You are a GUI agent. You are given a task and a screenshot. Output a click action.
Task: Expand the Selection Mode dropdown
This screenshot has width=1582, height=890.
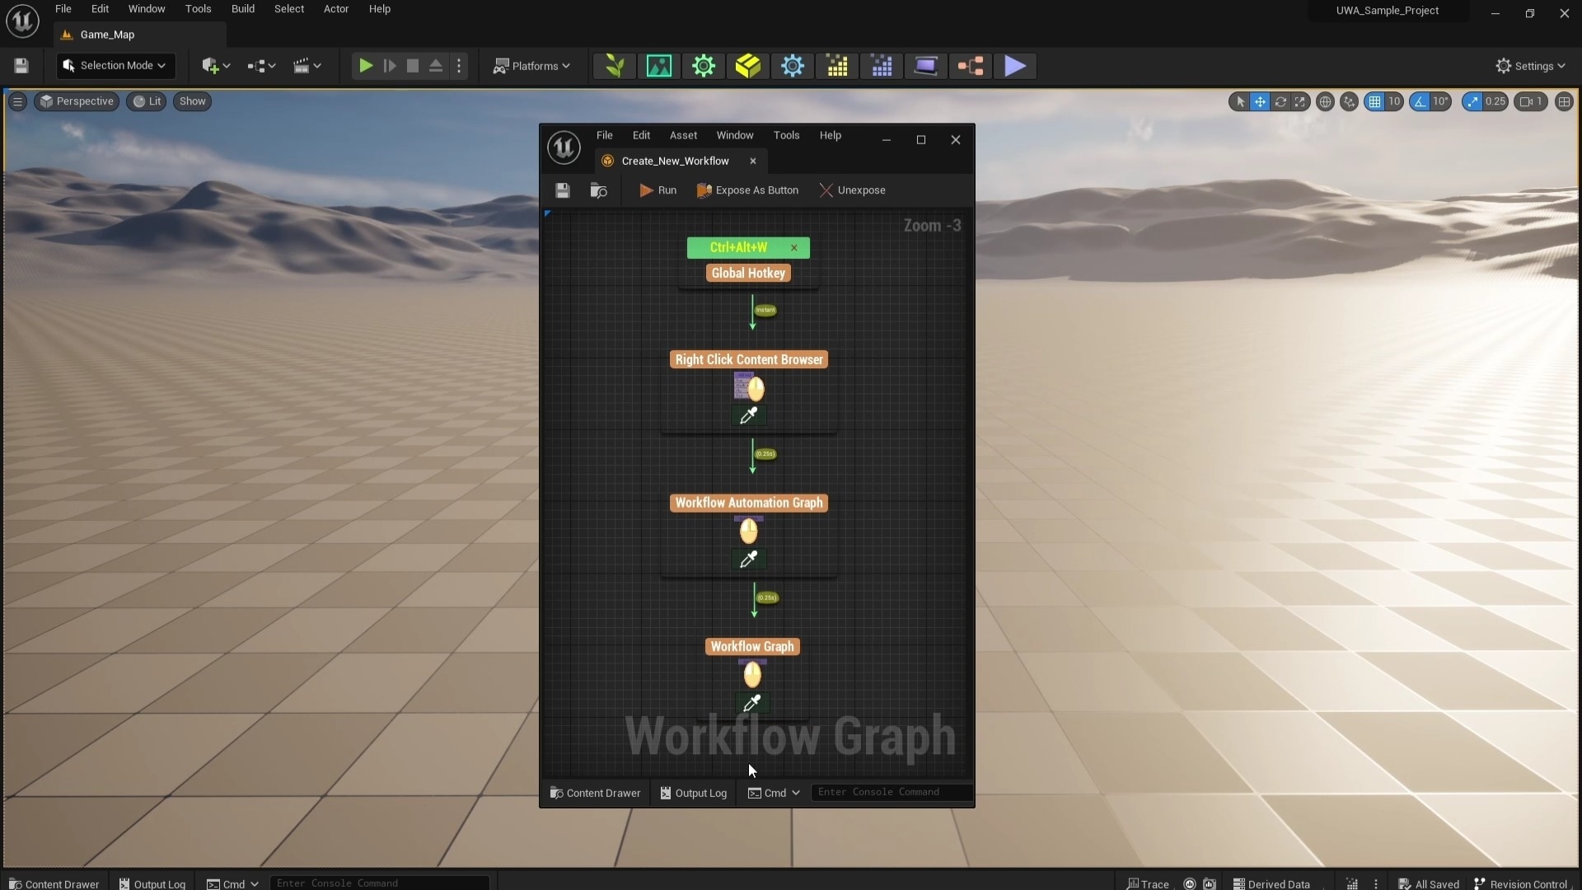115,66
